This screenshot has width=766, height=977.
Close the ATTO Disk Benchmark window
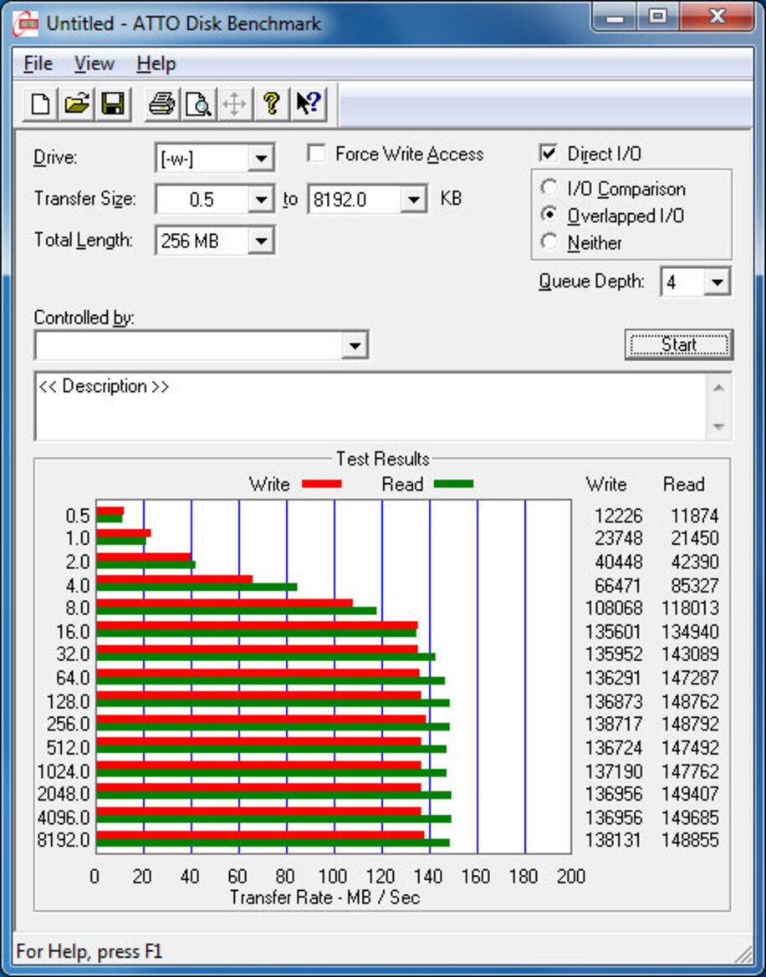point(717,18)
